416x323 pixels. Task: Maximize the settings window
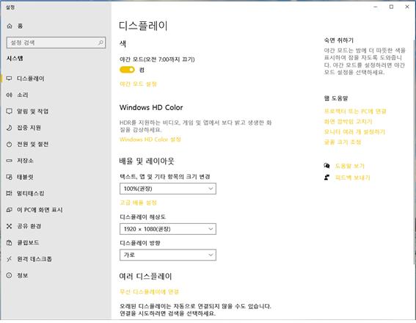tap(391, 7)
